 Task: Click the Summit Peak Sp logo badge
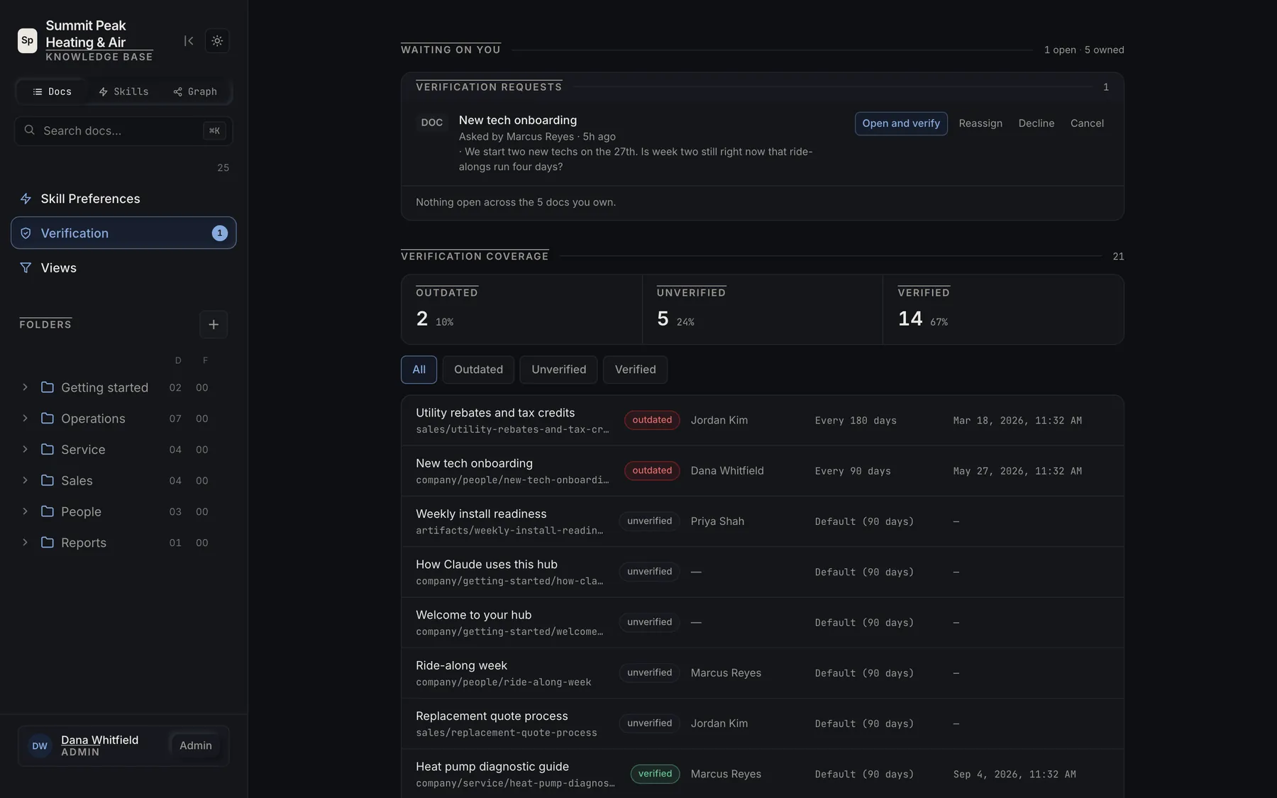27,40
